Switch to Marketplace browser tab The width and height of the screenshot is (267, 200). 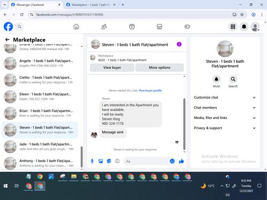pos(91,5)
